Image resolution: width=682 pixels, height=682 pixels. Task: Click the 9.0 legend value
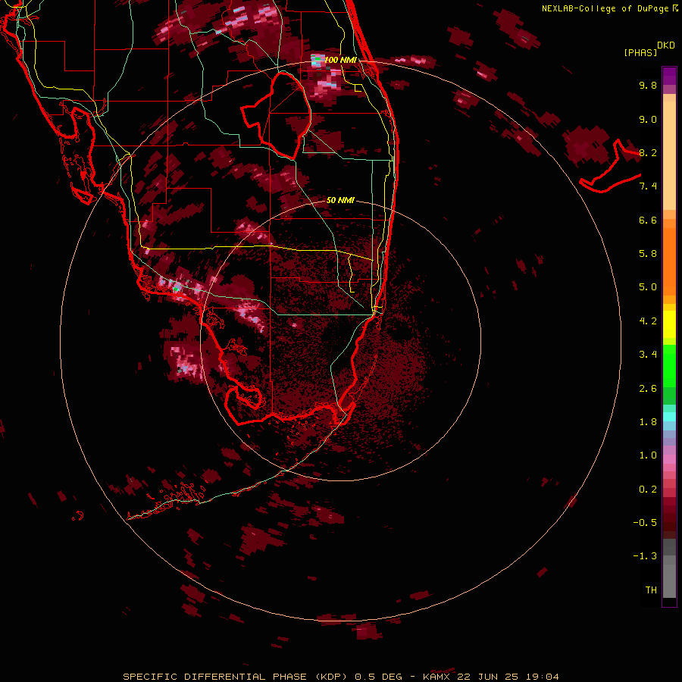coord(648,119)
